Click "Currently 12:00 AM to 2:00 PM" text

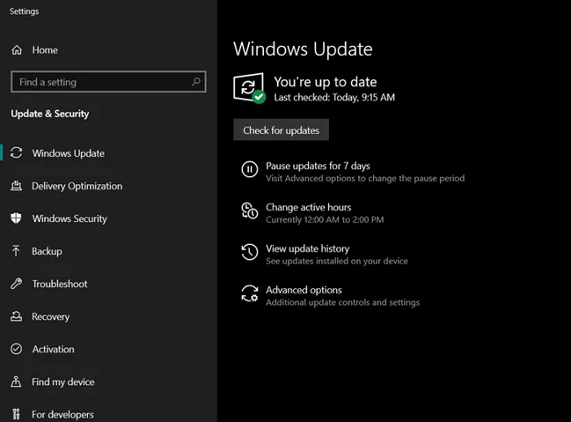tap(325, 219)
